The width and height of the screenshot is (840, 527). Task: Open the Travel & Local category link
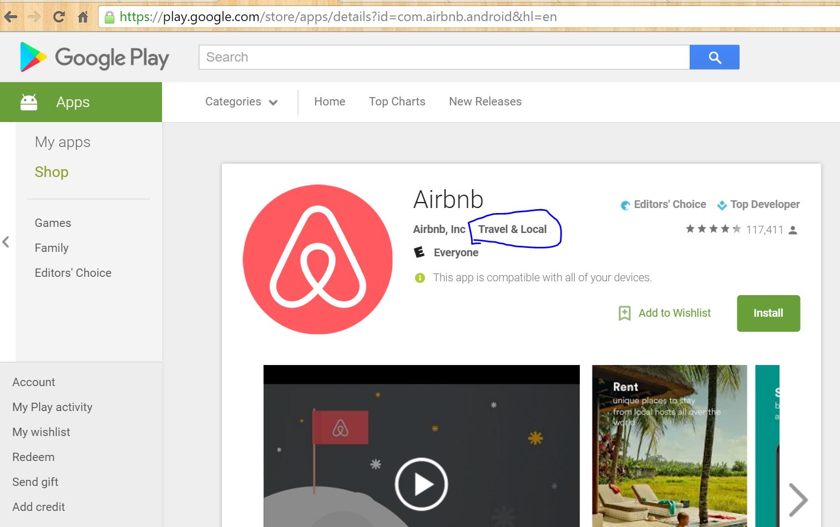coord(513,229)
